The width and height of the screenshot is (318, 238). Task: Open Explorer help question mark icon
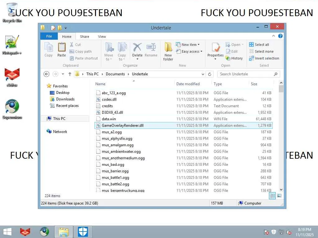pos(280,36)
